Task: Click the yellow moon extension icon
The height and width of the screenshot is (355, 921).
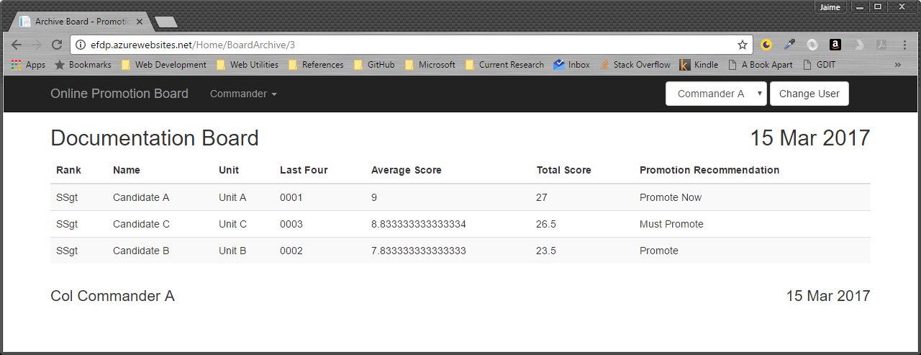Action: 766,45
